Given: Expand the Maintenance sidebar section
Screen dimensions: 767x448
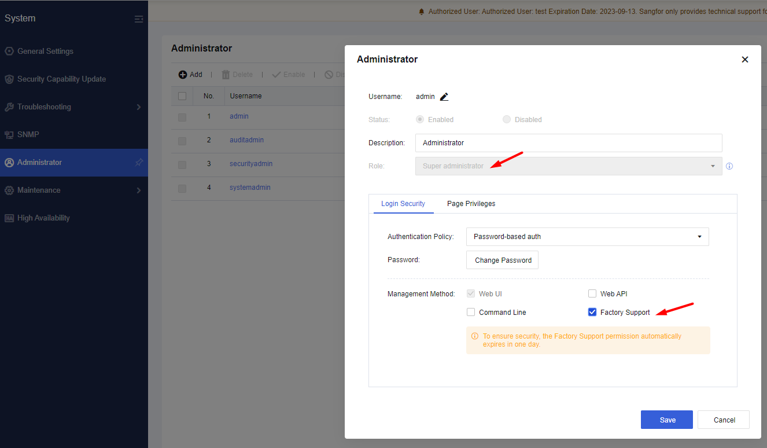Looking at the screenshot, I should coord(138,190).
